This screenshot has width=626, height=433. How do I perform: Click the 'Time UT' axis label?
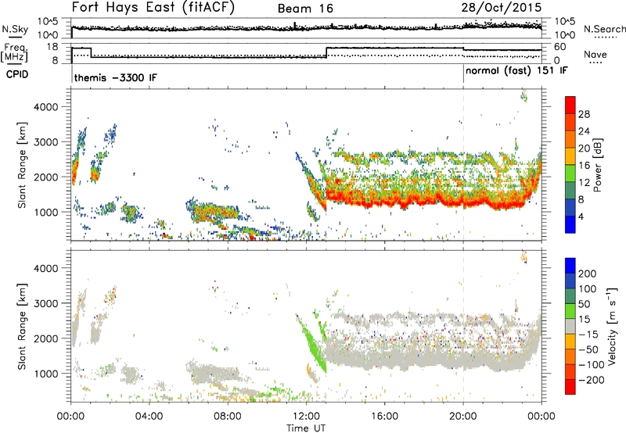pyautogui.click(x=306, y=428)
